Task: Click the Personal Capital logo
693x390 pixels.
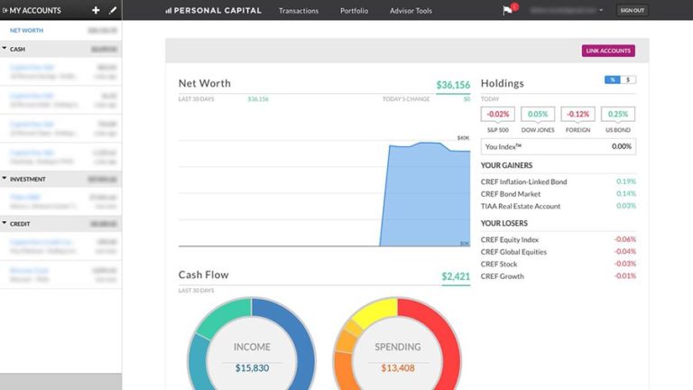Action: pos(214,10)
